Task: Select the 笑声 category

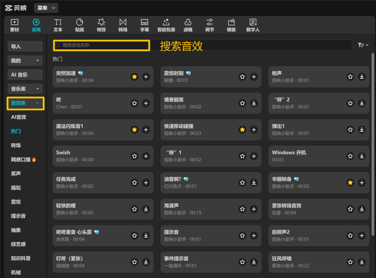Action: click(x=16, y=174)
